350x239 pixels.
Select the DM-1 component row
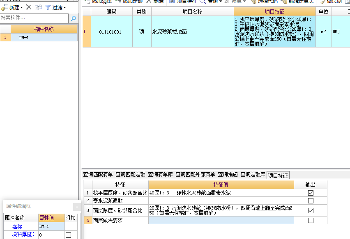[44, 38]
